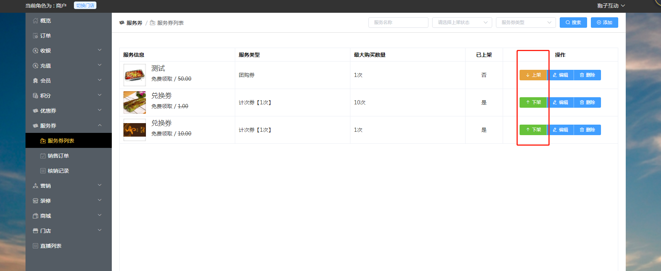Go to 销售订单 submenu

point(69,156)
